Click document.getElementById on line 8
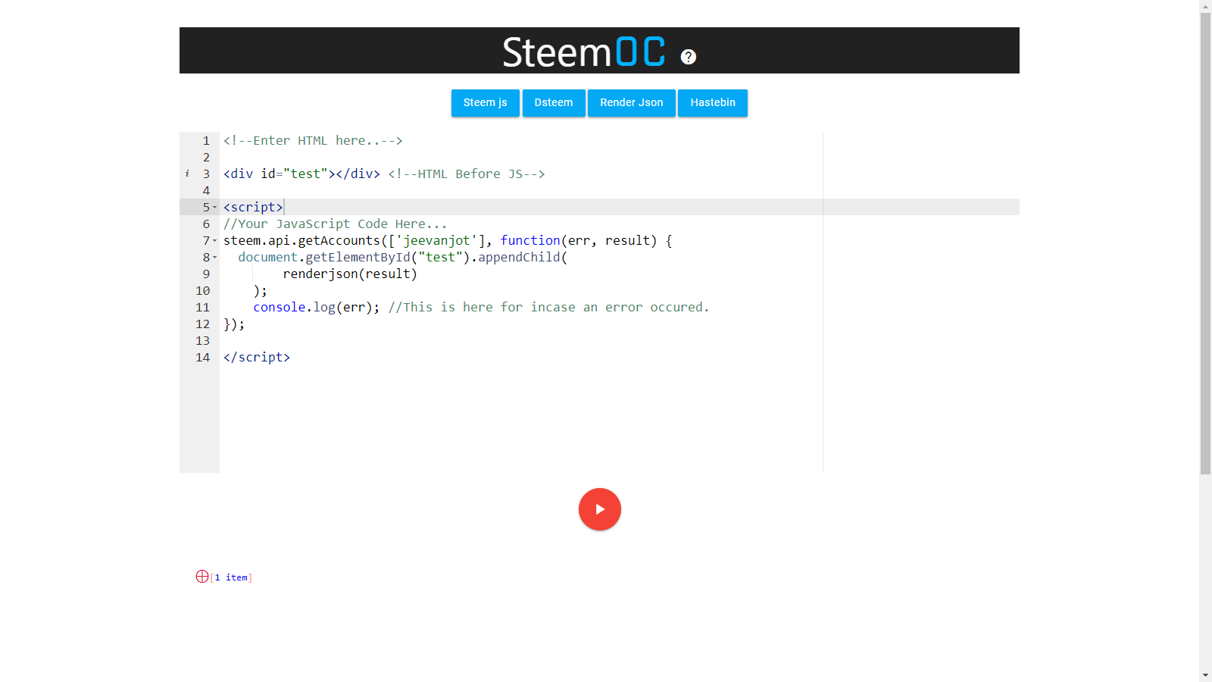This screenshot has width=1212, height=682. pyautogui.click(x=324, y=257)
